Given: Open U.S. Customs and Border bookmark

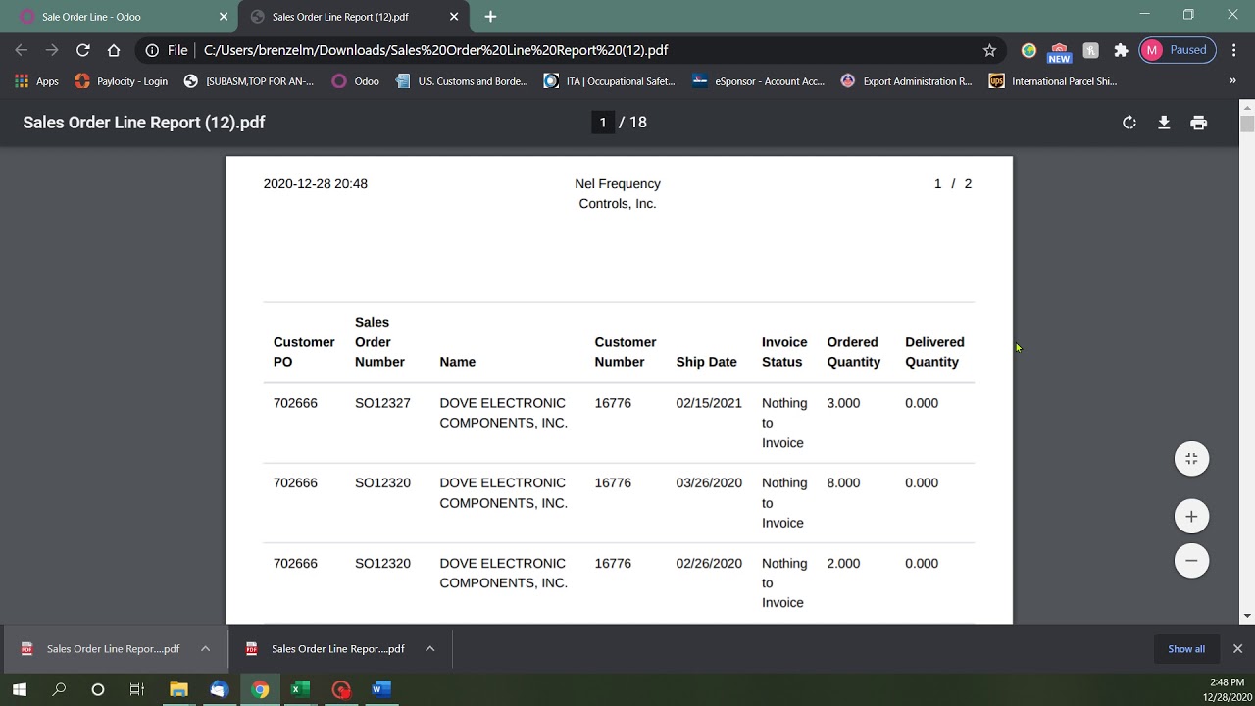Looking at the screenshot, I should [462, 81].
